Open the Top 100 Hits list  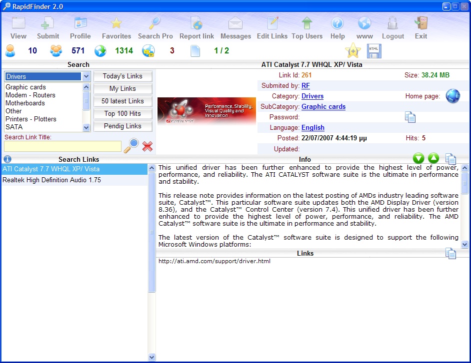click(x=122, y=114)
